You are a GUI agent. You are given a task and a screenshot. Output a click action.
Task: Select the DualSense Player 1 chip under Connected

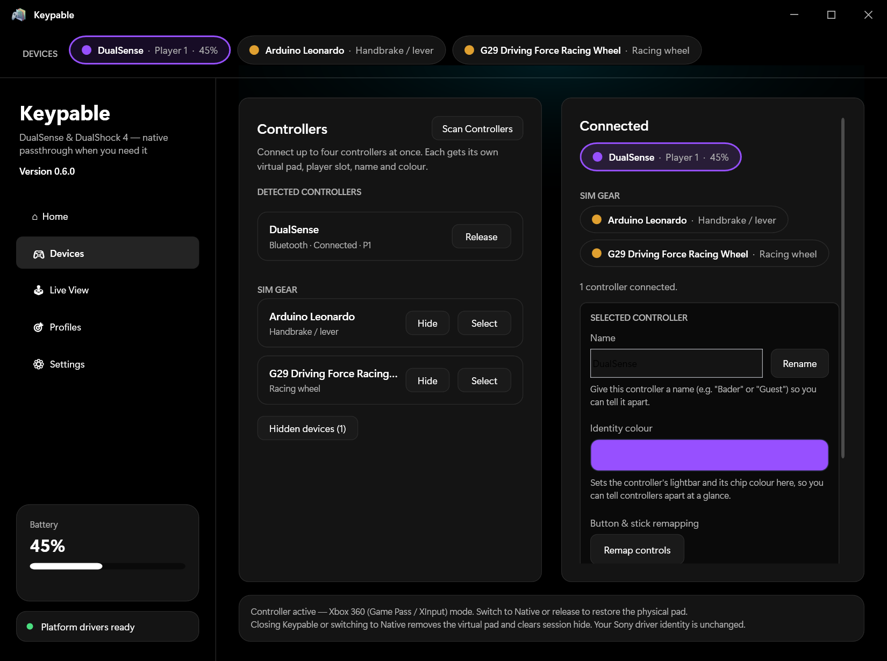[x=661, y=157]
